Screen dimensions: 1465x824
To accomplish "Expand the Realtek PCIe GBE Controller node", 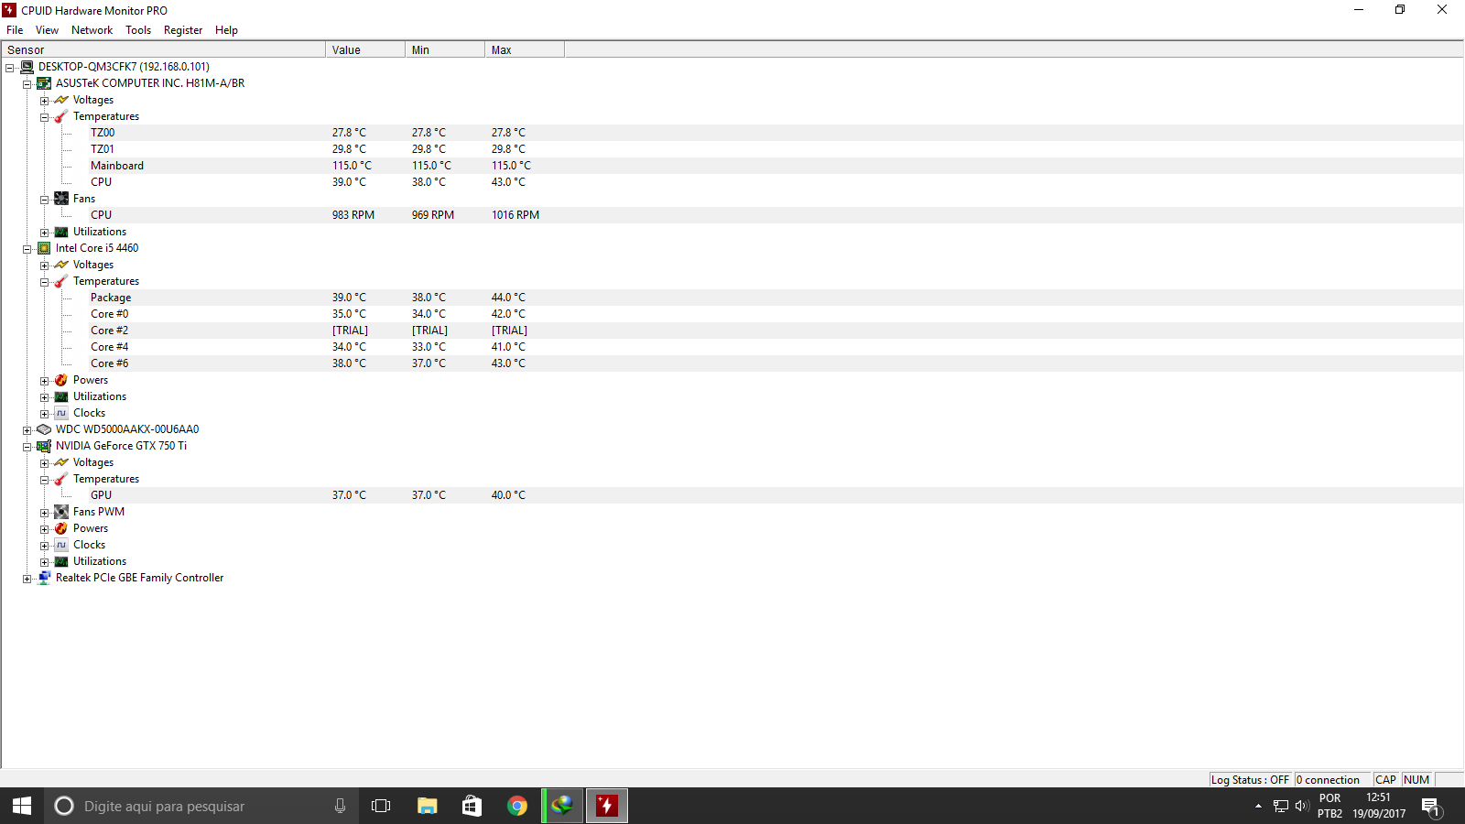I will point(27,579).
